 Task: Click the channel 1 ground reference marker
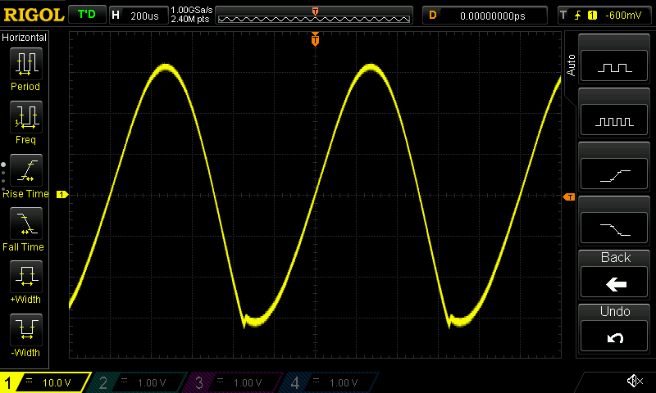point(62,194)
